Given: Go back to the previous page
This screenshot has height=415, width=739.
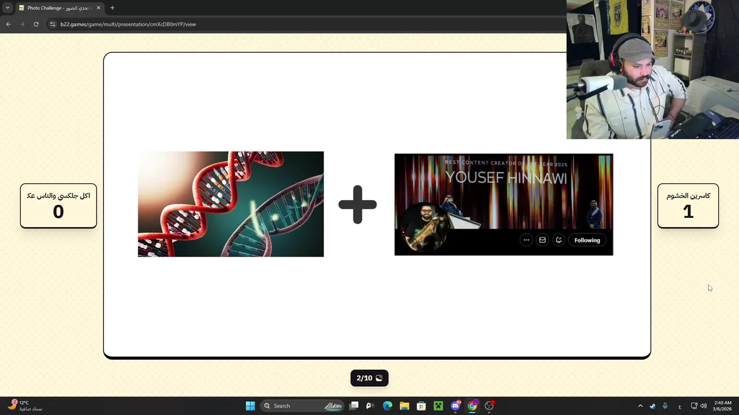Looking at the screenshot, I should click(x=8, y=24).
